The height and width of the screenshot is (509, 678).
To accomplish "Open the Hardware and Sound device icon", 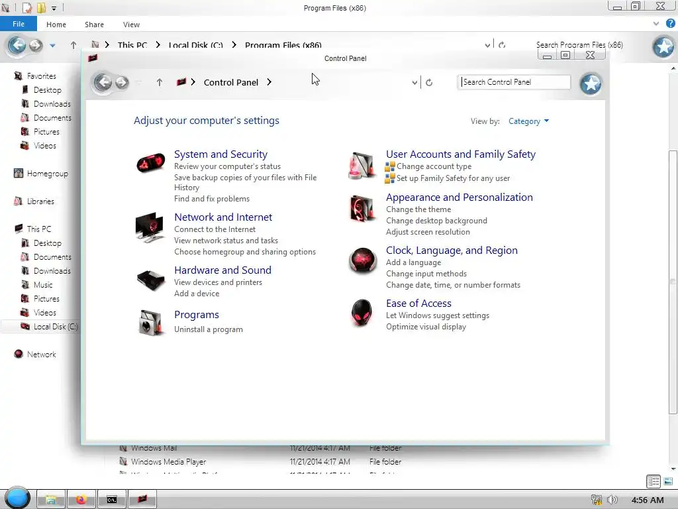I will pos(150,280).
